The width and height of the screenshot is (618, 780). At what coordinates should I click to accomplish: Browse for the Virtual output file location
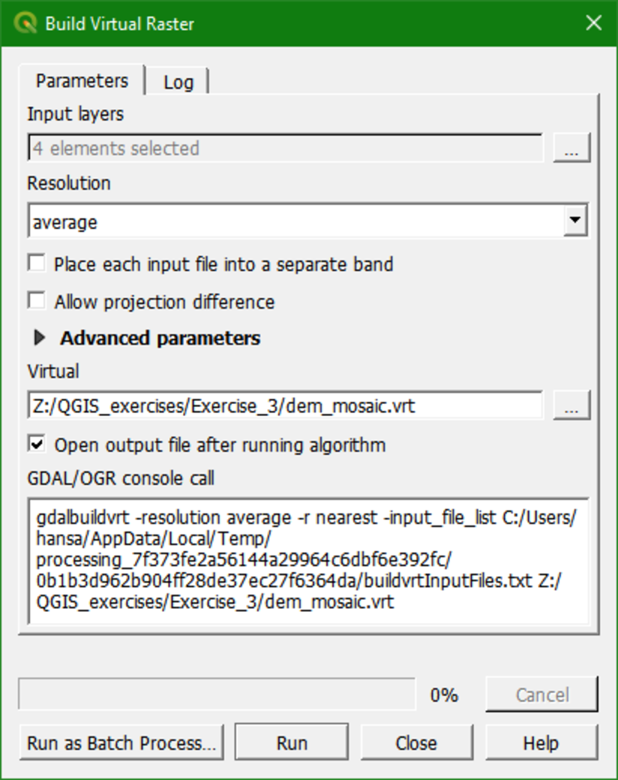point(571,405)
